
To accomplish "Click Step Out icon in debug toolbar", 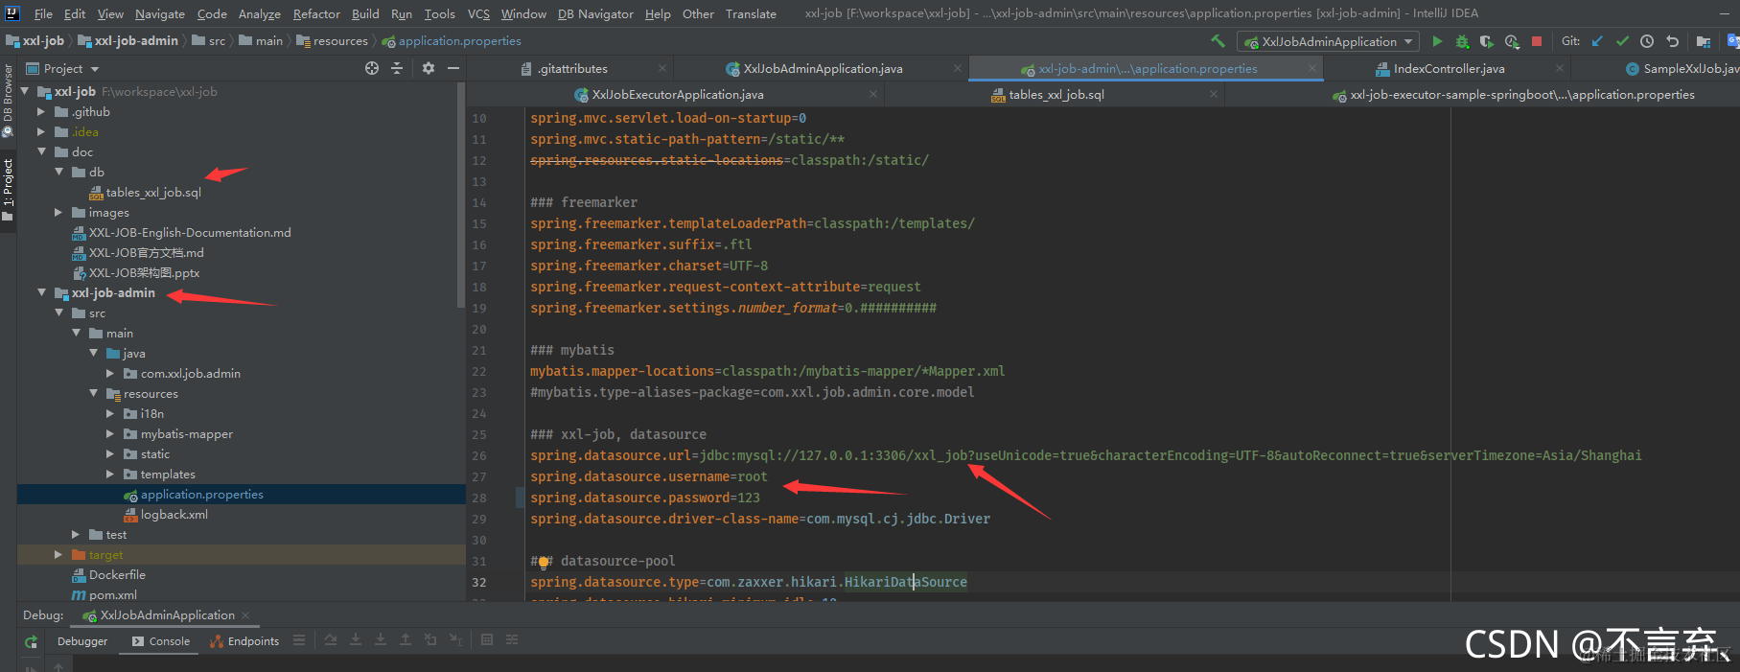I will (x=406, y=640).
